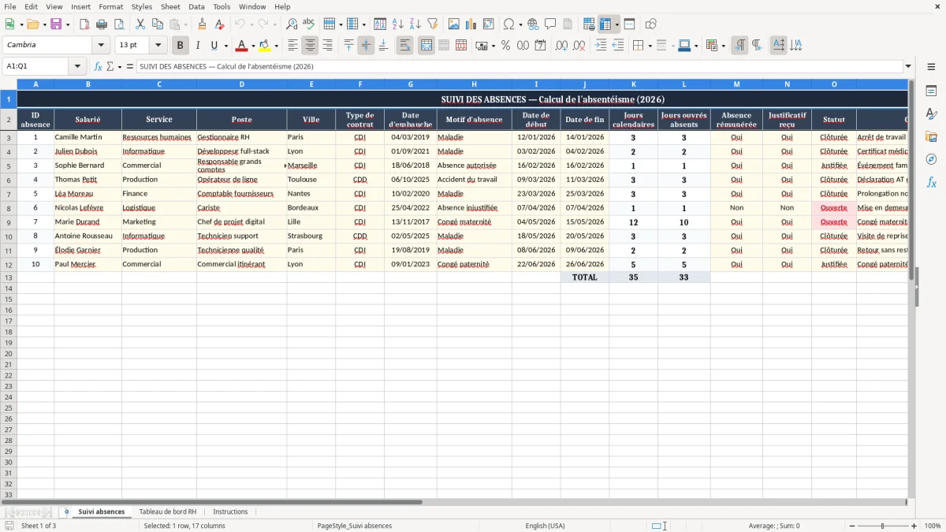Toggle Italic formatting button
This screenshot has height=532, width=946.
(x=198, y=46)
